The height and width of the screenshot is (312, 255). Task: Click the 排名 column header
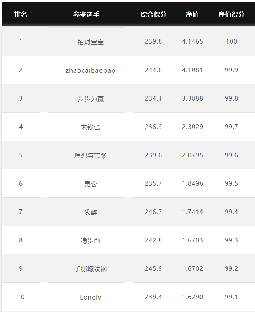tap(21, 14)
